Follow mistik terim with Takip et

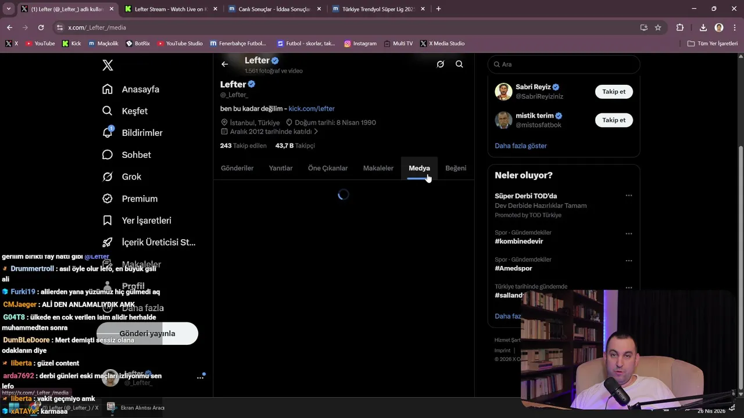pyautogui.click(x=614, y=120)
